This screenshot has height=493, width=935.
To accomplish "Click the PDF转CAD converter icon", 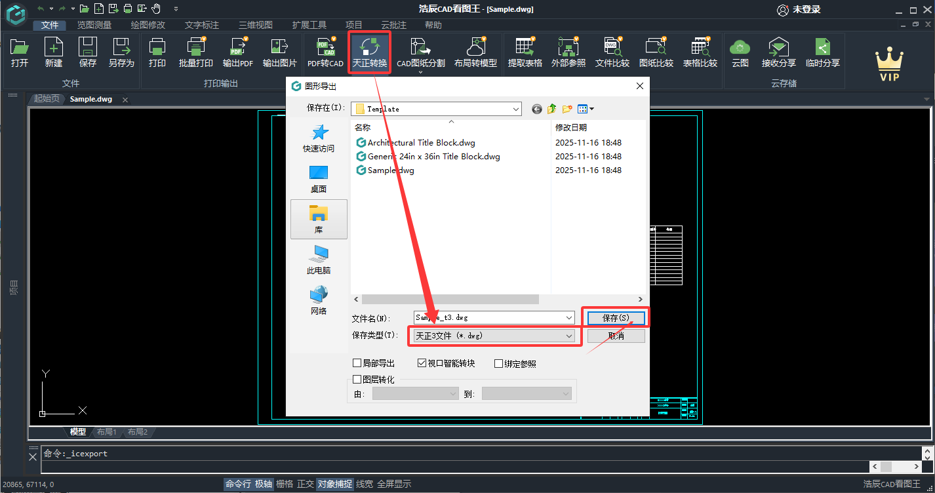I will click(325, 52).
